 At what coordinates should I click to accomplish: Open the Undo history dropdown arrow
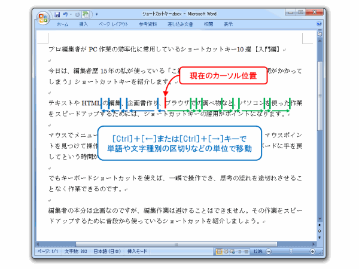(71, 14)
